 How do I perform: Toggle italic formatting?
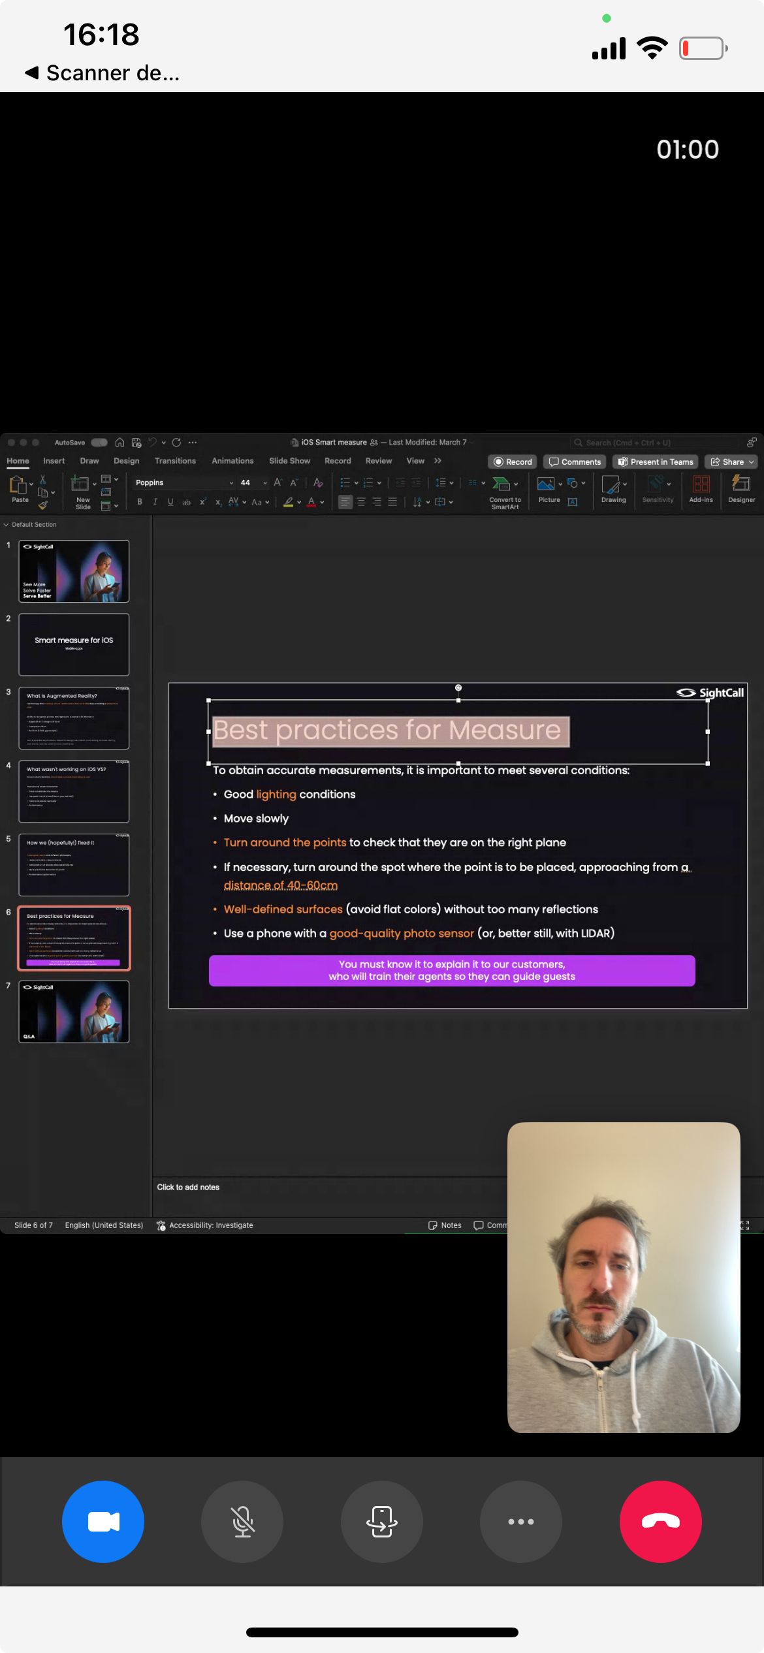click(155, 501)
